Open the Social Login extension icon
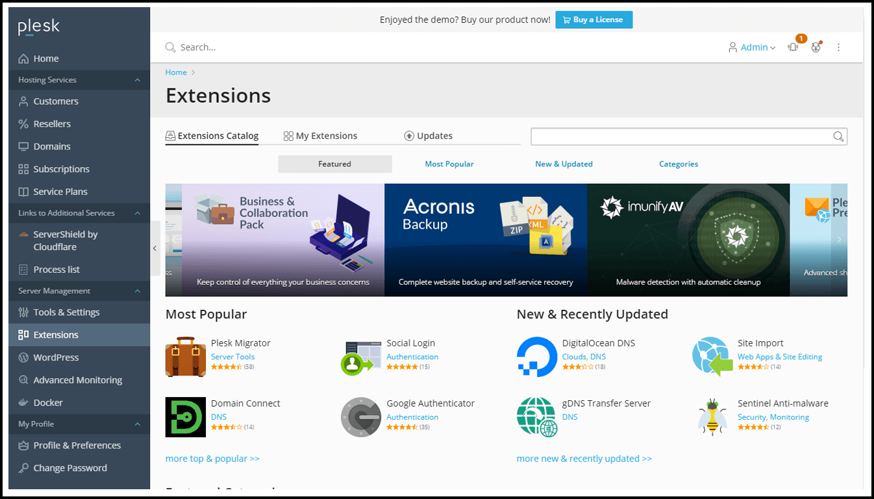 point(361,357)
